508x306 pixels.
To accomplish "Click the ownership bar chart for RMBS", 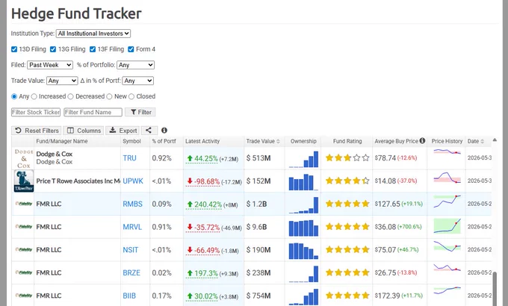I will (303, 205).
